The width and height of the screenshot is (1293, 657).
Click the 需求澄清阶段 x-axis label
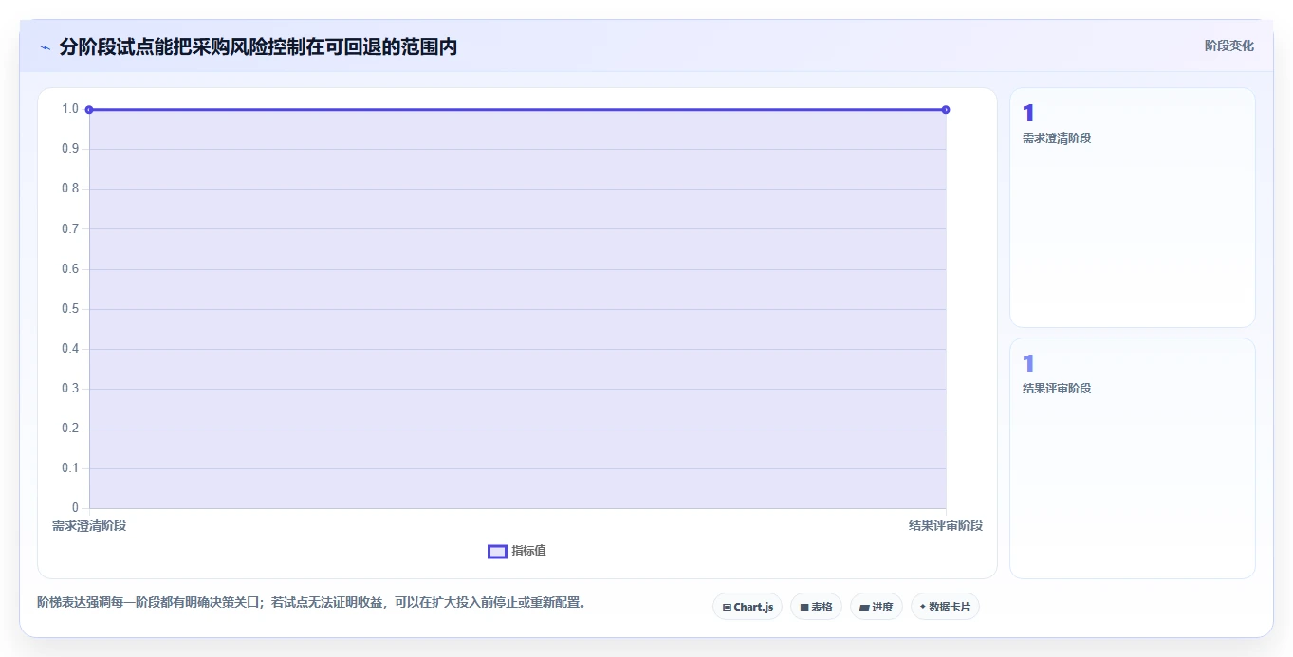point(89,525)
